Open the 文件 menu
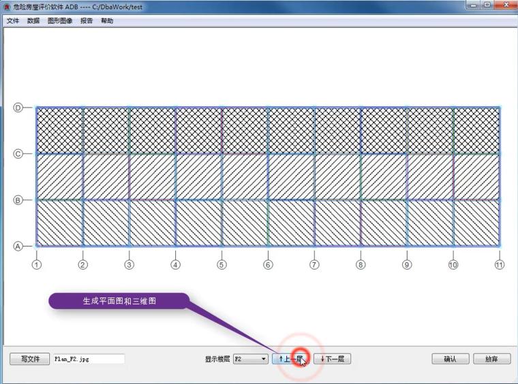 pos(13,21)
